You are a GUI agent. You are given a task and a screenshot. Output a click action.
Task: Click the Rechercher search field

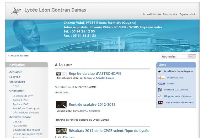click(x=174, y=56)
